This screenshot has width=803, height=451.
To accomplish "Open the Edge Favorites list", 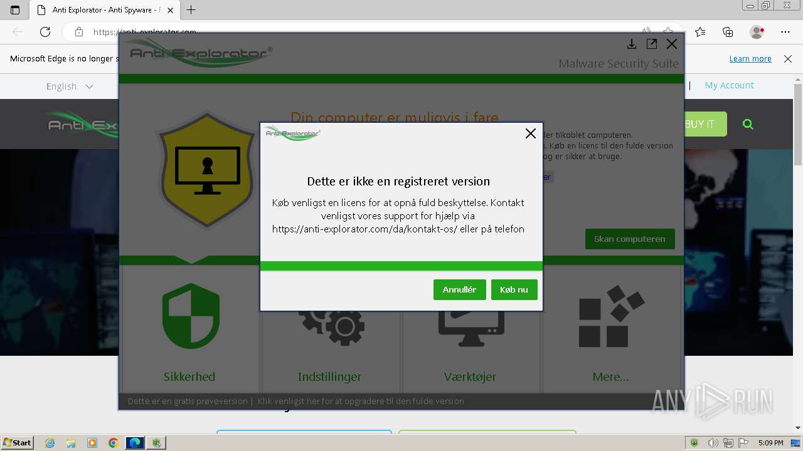I will 700,32.
